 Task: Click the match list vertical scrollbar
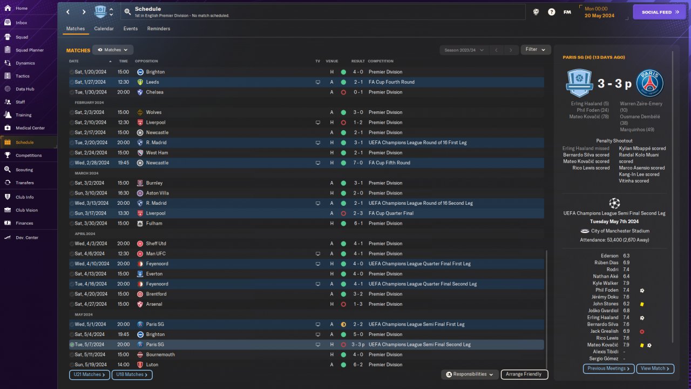(547, 309)
